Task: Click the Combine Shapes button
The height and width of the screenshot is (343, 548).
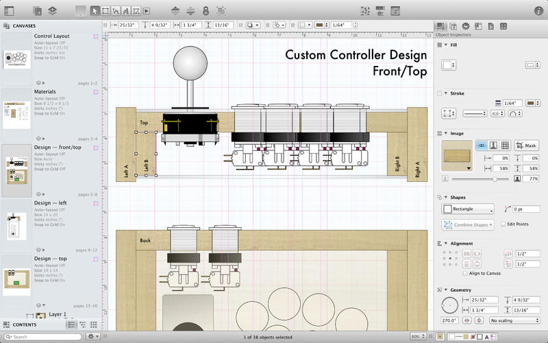Action: click(x=468, y=224)
